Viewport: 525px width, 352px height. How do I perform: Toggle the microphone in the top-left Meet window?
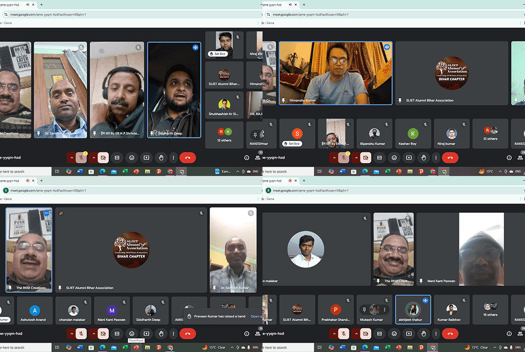(x=81, y=158)
